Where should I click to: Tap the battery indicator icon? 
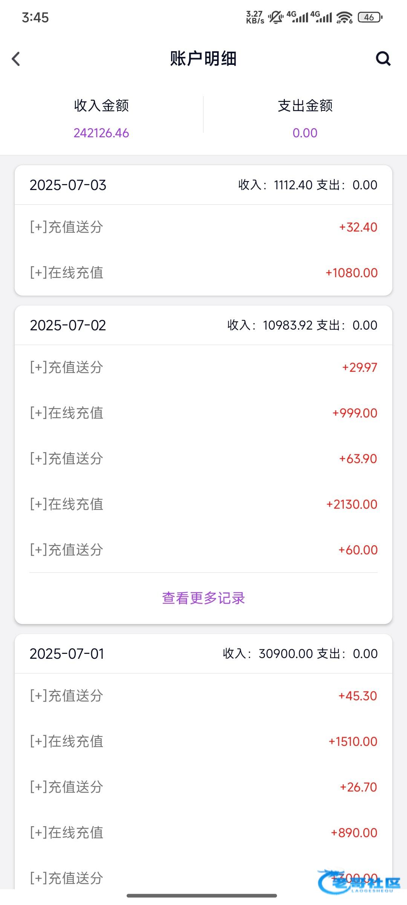[370, 17]
